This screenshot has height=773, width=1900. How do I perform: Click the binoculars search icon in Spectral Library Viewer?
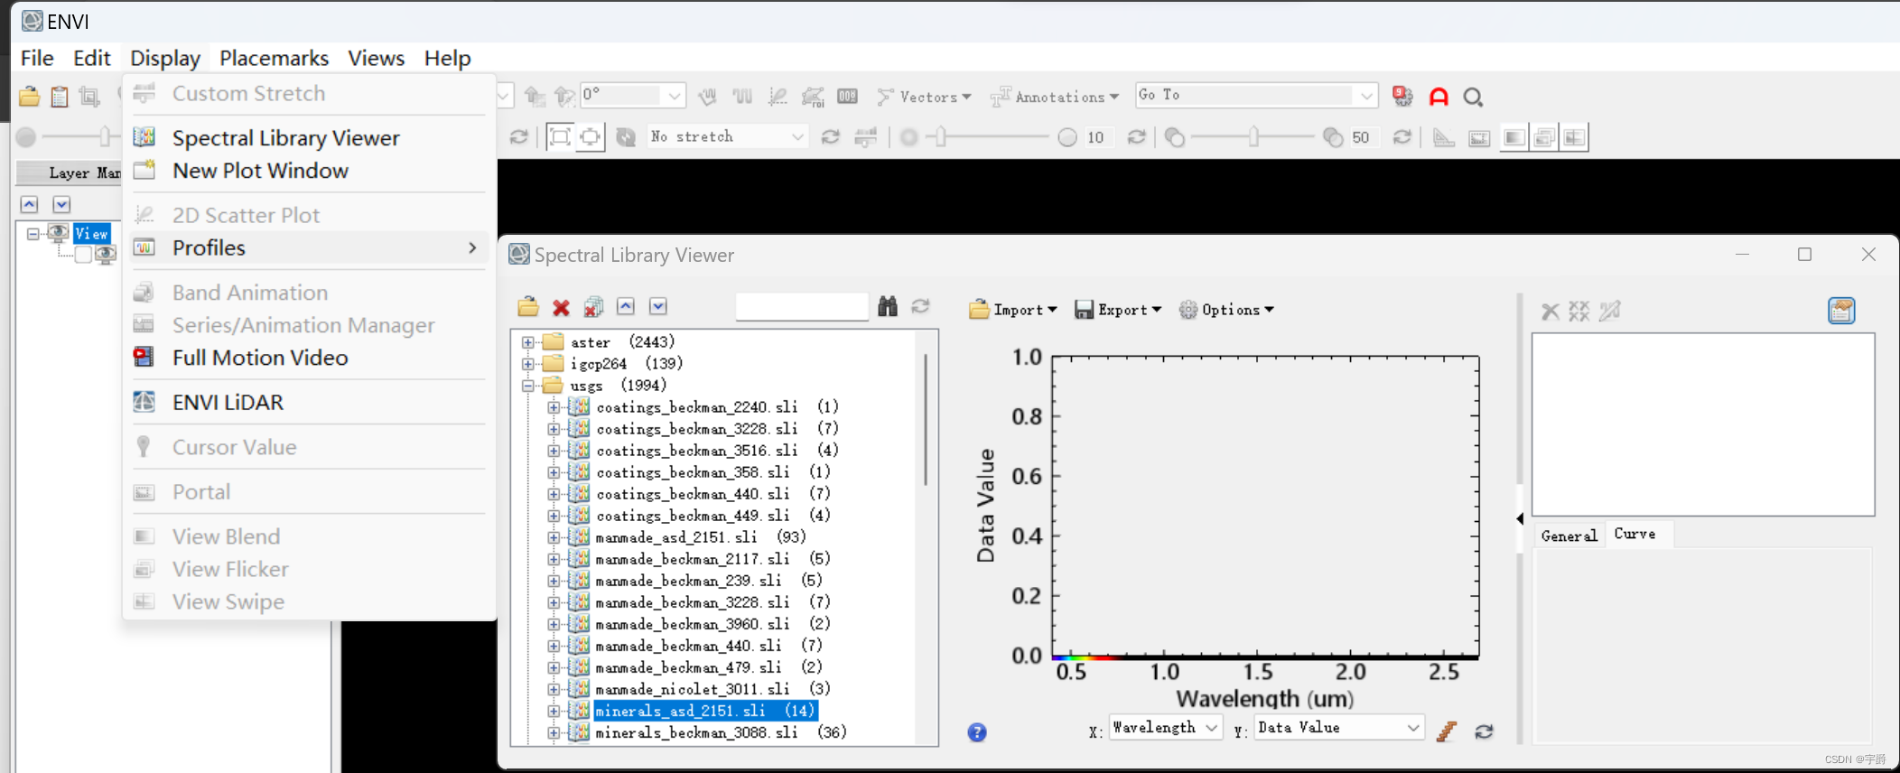coord(888,307)
